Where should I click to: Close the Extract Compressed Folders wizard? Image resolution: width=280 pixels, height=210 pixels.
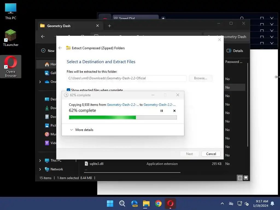point(220,40)
